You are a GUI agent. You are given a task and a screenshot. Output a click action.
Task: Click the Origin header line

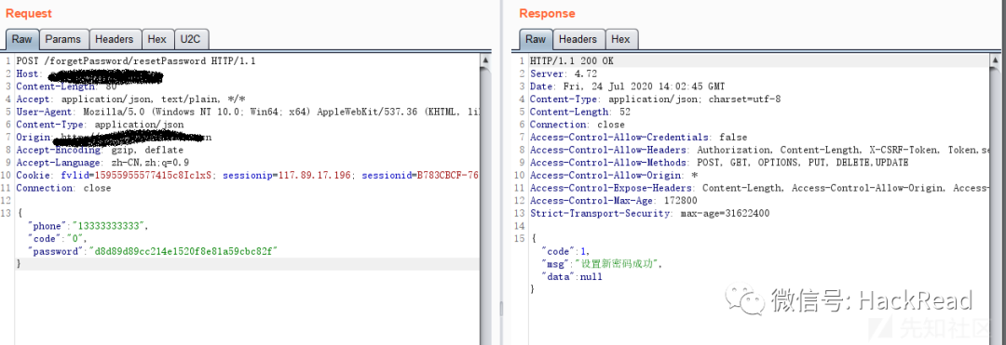114,137
